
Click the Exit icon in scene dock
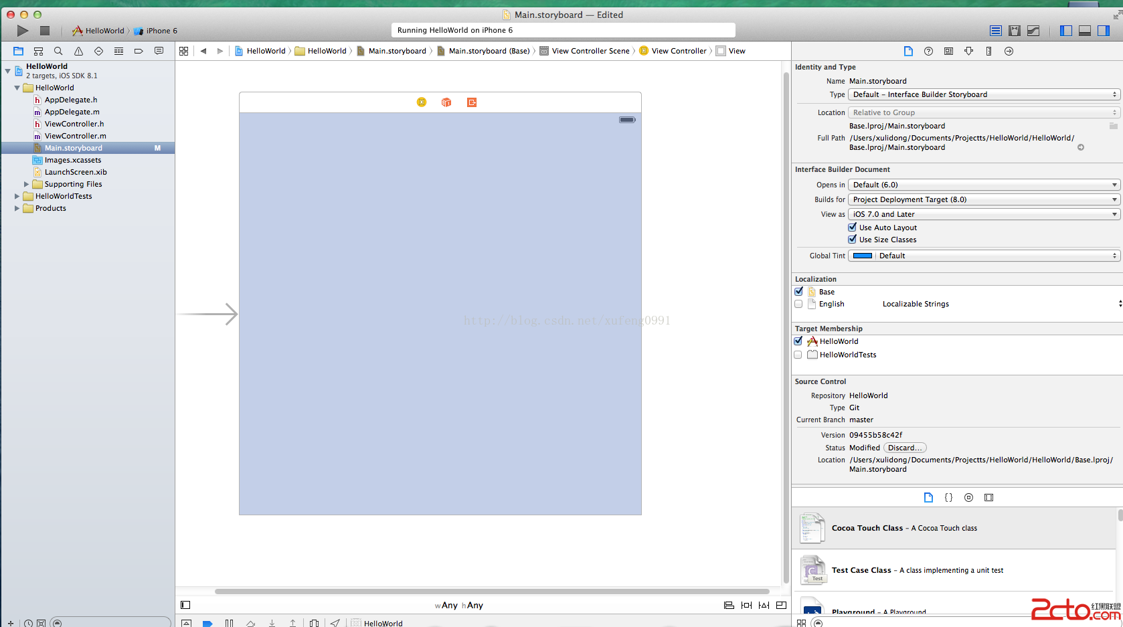(x=472, y=102)
